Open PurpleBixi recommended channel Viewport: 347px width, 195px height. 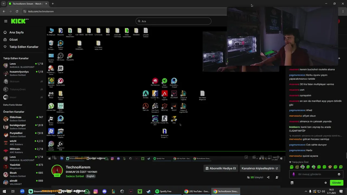pyautogui.click(x=23, y=135)
